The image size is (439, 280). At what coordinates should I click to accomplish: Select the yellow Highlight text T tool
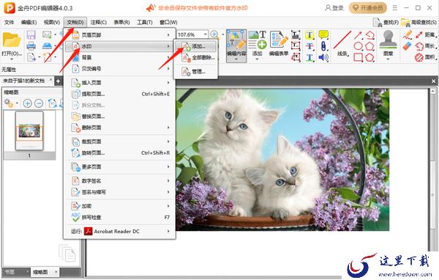pyautogui.click(x=309, y=35)
